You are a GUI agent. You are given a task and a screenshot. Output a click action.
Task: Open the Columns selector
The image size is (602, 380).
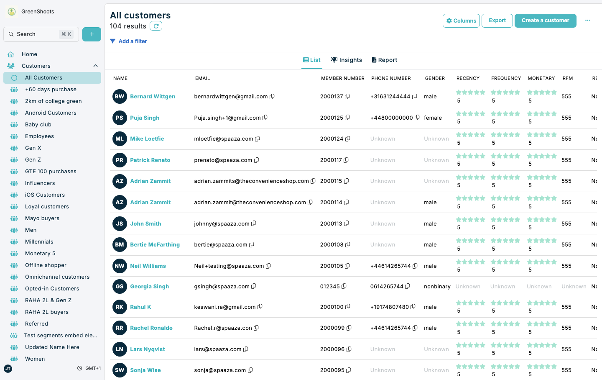(461, 21)
